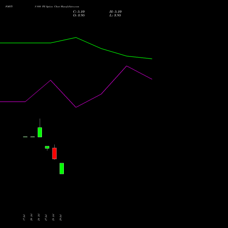Click the 29 Jul date label
228x228 pixels.
point(61,218)
